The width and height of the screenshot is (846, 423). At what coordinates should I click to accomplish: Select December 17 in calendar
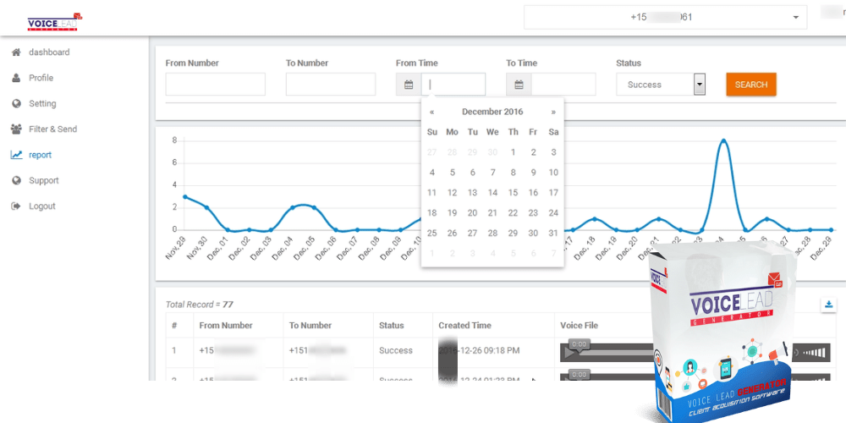[x=553, y=193]
